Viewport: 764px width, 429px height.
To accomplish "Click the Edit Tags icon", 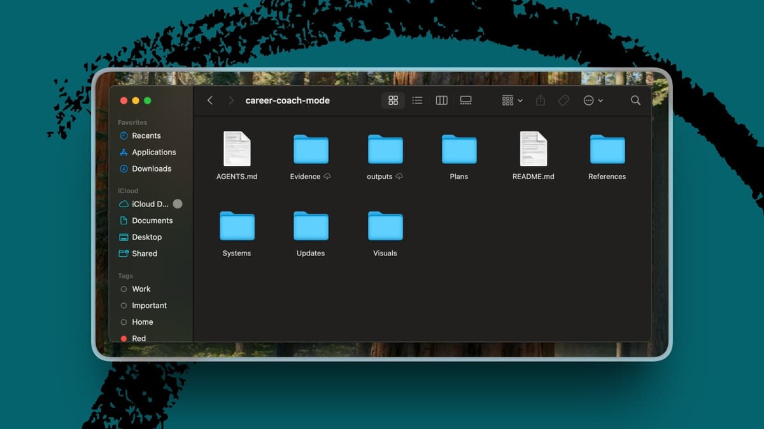I will (563, 100).
